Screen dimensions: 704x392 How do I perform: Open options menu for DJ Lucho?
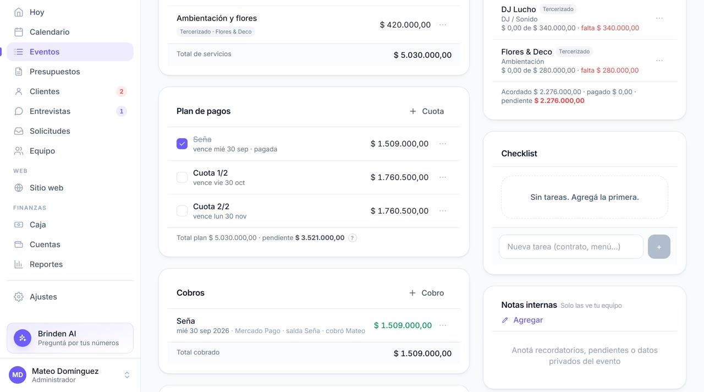click(x=659, y=18)
